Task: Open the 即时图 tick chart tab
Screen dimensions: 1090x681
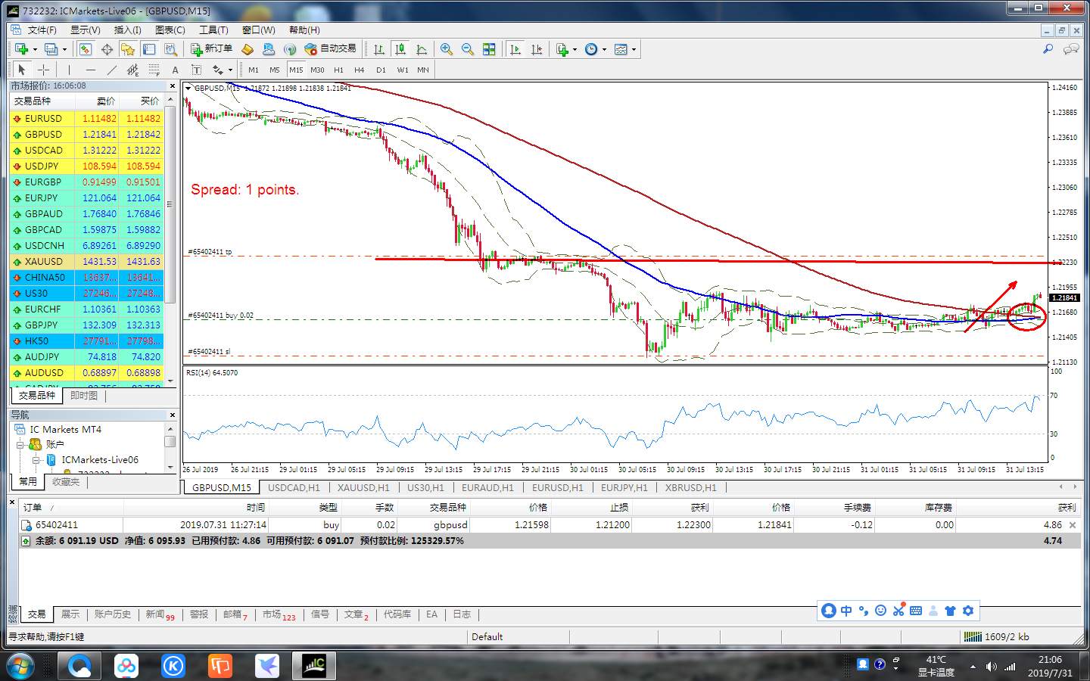Action: [x=83, y=395]
